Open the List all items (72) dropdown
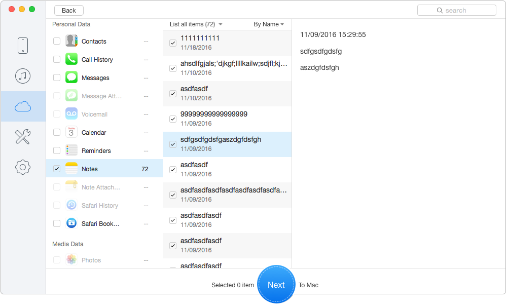The image size is (507, 308). (x=196, y=24)
